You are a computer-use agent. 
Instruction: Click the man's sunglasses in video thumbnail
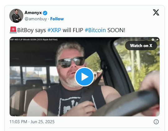(71, 62)
